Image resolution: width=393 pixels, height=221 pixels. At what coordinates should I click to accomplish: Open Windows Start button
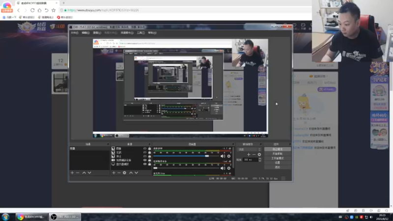click(5, 217)
